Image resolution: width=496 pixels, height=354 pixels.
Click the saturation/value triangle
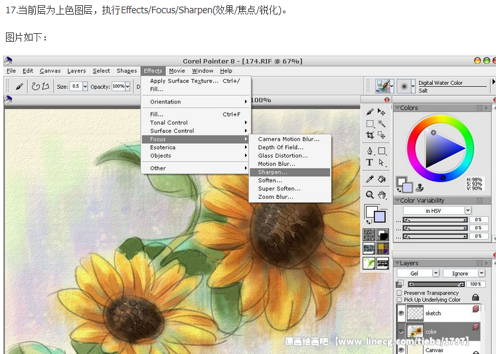[442, 147]
